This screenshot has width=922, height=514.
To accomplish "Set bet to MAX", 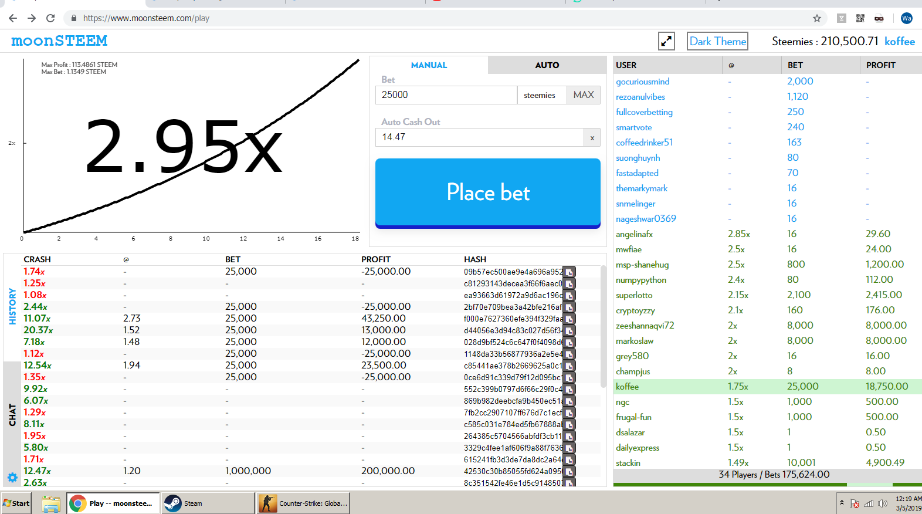I will point(584,95).
